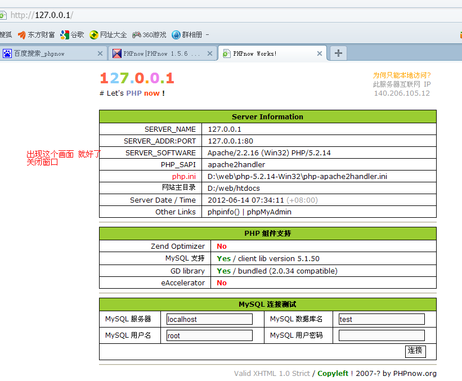Click the address bar URL 127.0.0.1
Screen dimensions: 462x381
(x=42, y=15)
